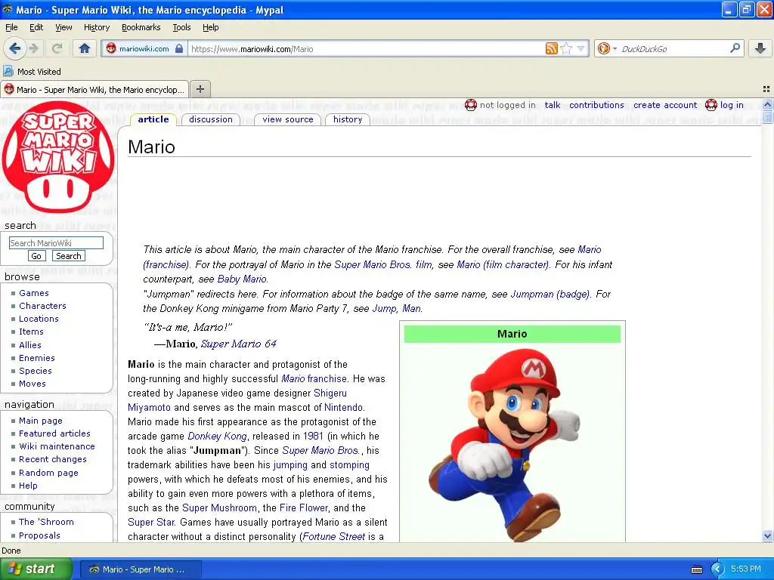Open a new tab with the plus button

click(x=200, y=89)
